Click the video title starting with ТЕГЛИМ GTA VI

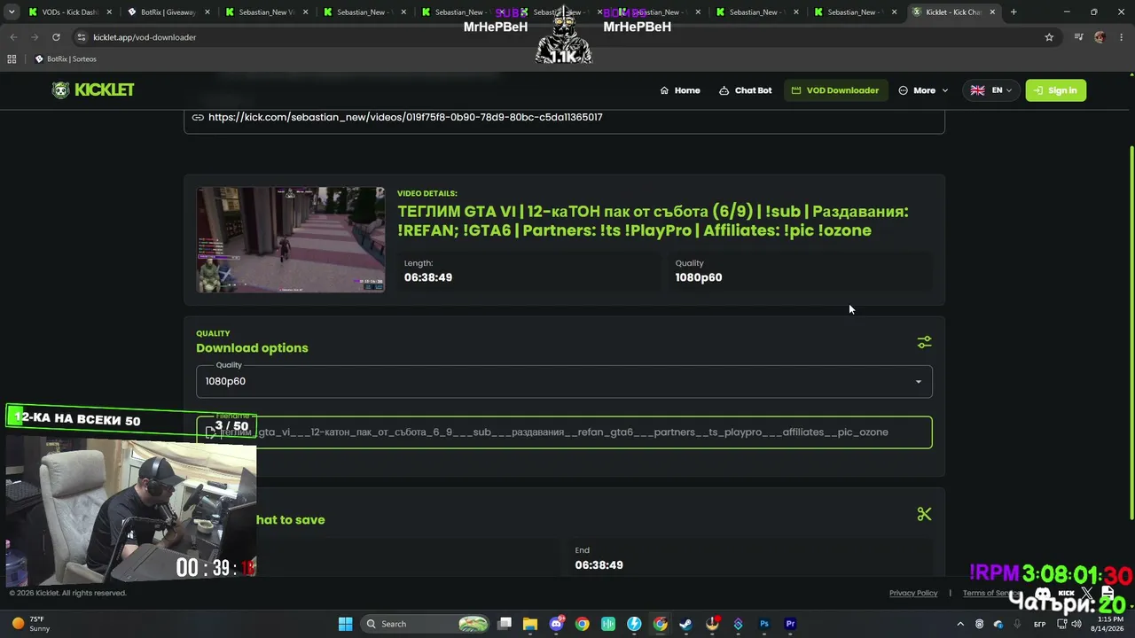click(x=653, y=221)
